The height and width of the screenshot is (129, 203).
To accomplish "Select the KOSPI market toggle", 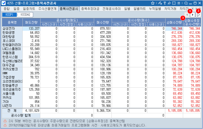I will click(x=9, y=15).
